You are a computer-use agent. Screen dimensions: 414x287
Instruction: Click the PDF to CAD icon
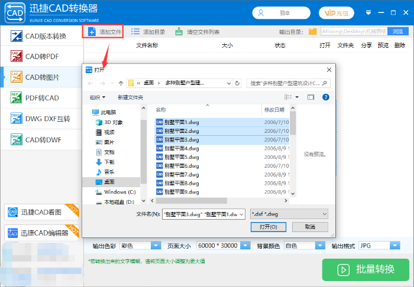(17, 98)
